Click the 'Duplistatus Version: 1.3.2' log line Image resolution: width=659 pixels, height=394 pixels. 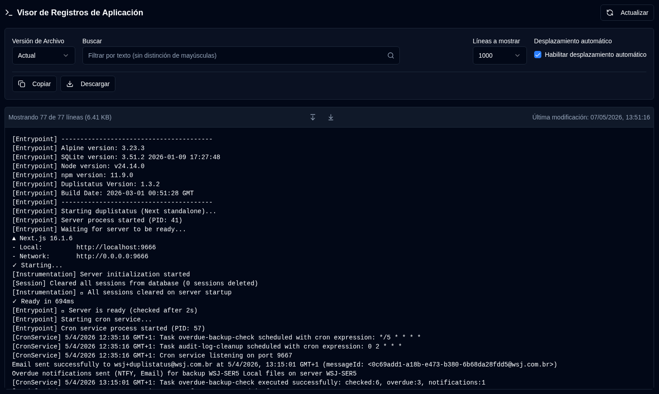pyautogui.click(x=86, y=184)
